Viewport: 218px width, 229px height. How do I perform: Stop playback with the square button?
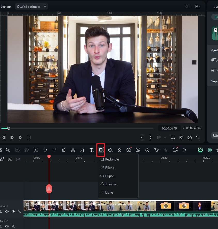29,138
